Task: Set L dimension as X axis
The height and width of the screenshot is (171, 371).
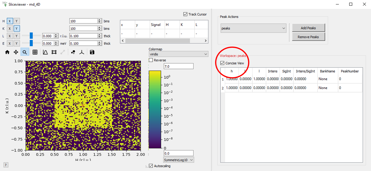Action: [x=10, y=36]
